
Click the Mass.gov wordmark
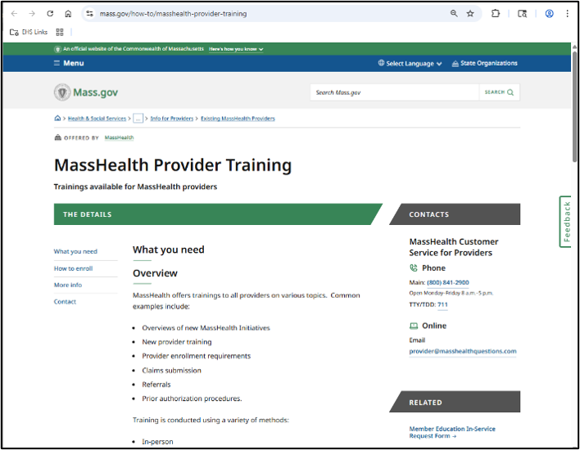pyautogui.click(x=95, y=92)
